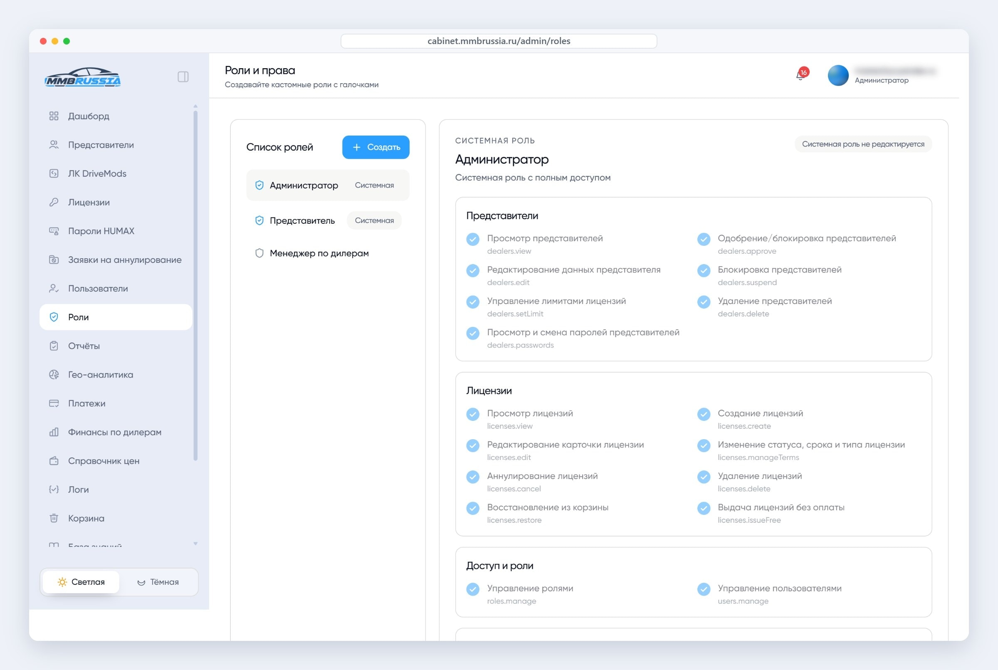This screenshot has width=998, height=670.
Task: Toggle the Удаление представителей checkbox
Action: tap(704, 302)
